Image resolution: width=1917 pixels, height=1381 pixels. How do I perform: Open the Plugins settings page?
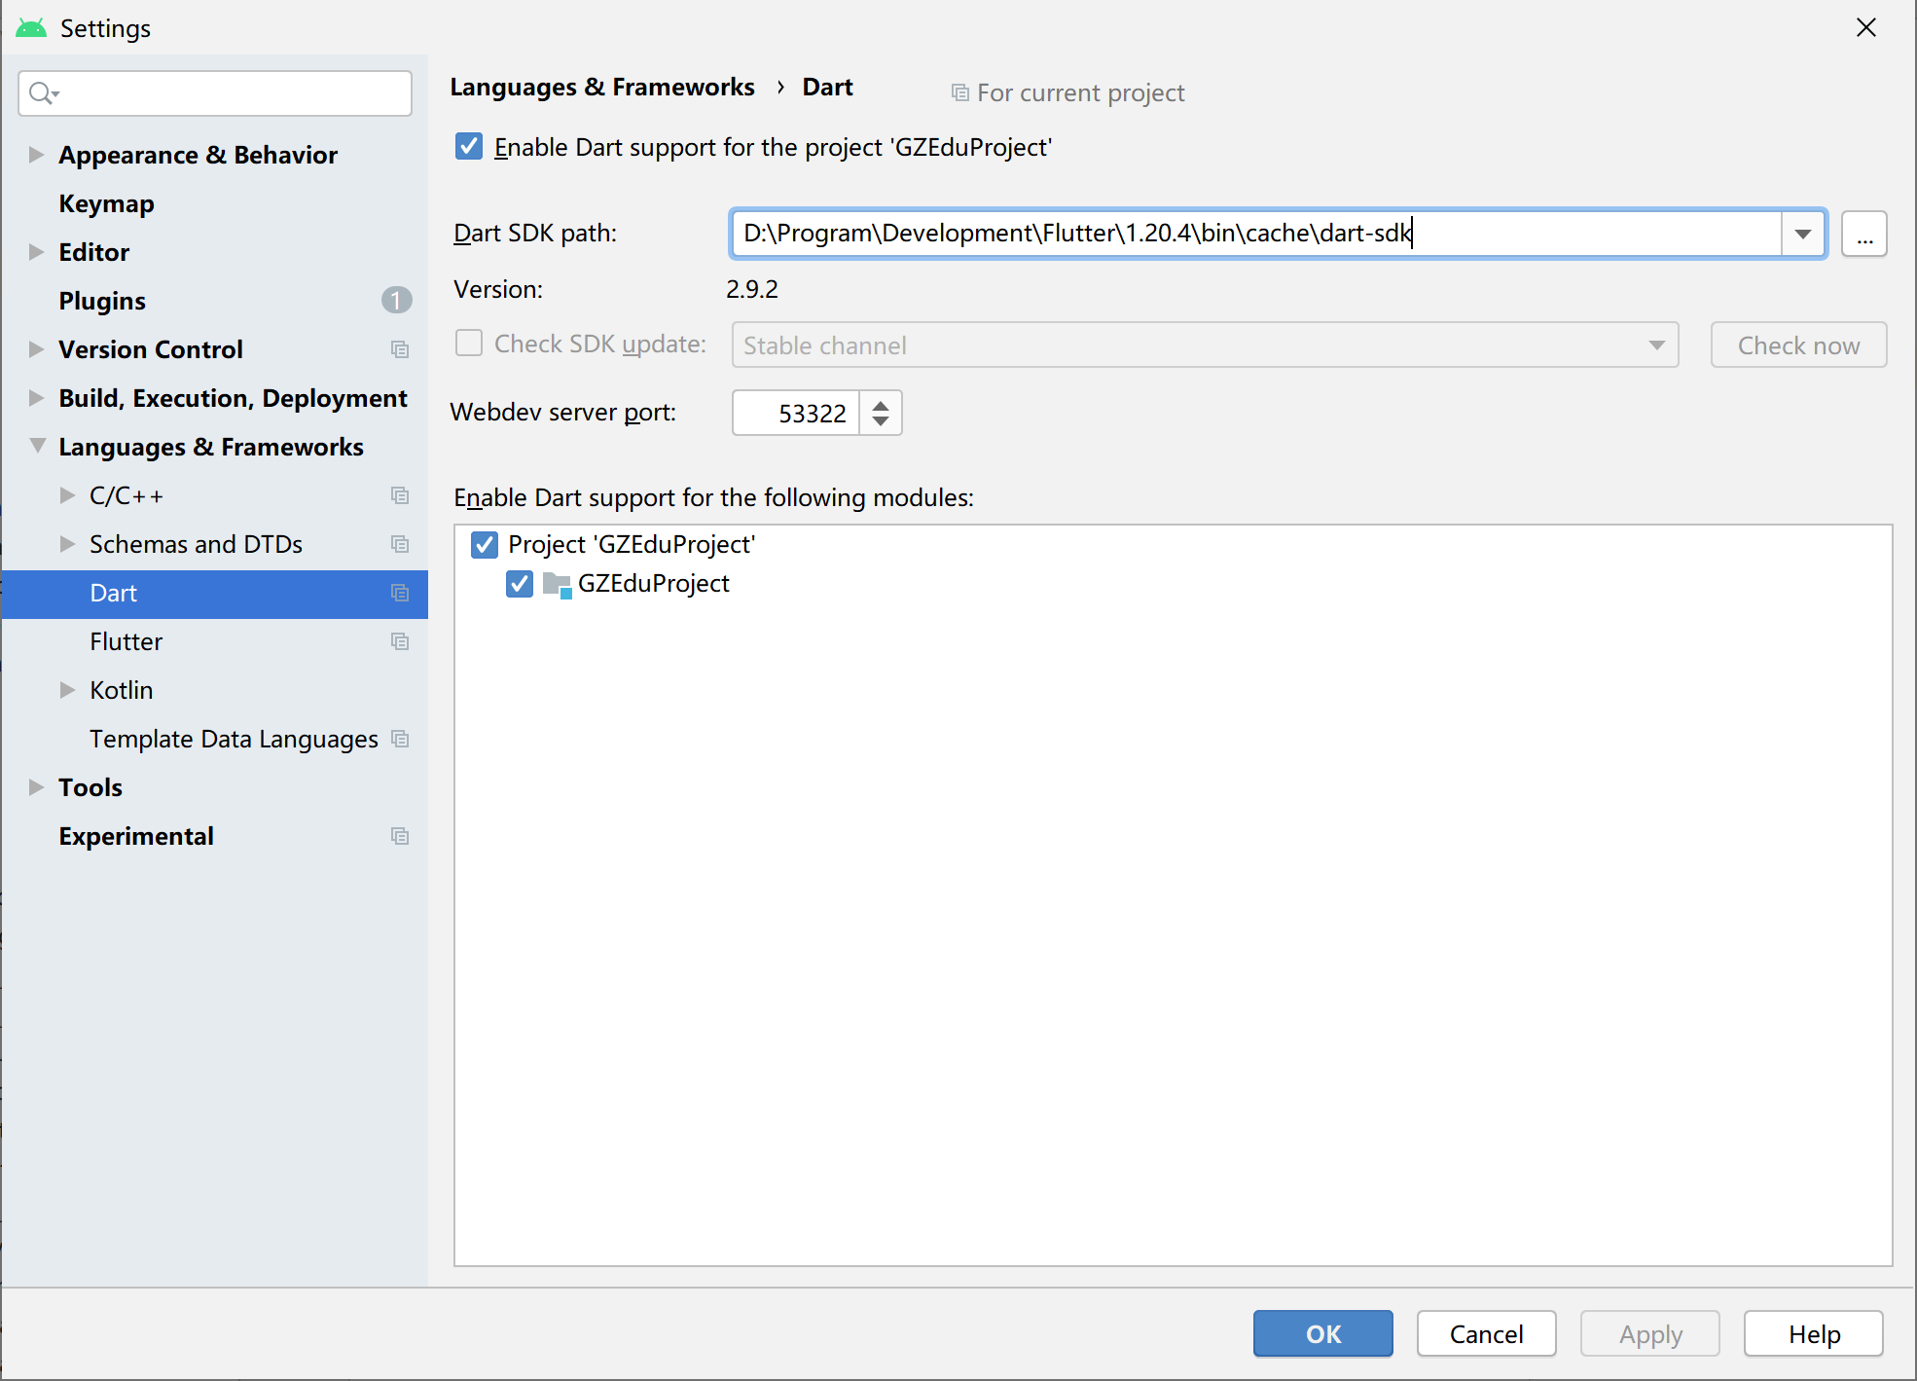pos(102,301)
